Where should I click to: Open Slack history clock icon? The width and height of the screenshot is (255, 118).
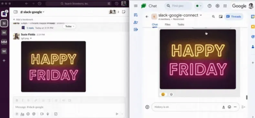coord(39,4)
